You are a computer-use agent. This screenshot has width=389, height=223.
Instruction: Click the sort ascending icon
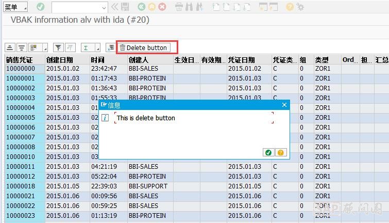coord(10,47)
